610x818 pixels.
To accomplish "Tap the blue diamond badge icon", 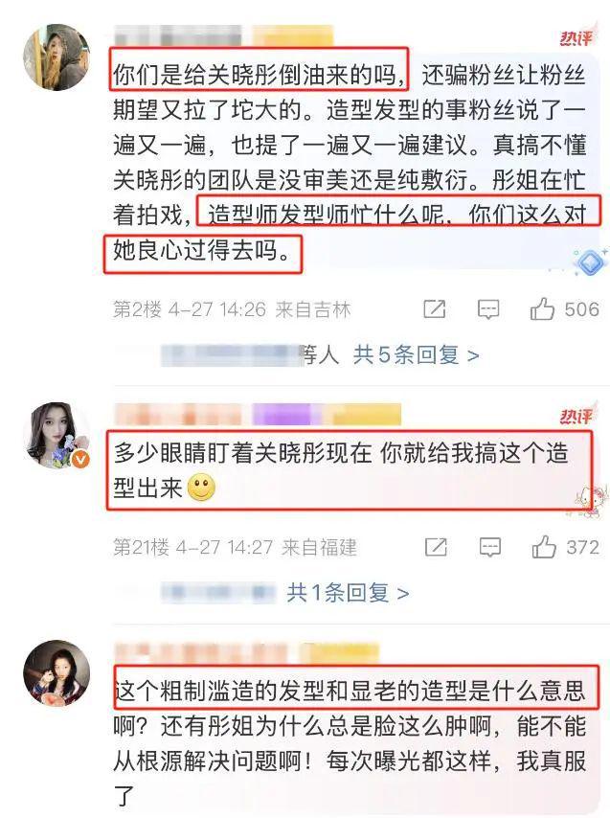I will click(x=591, y=262).
